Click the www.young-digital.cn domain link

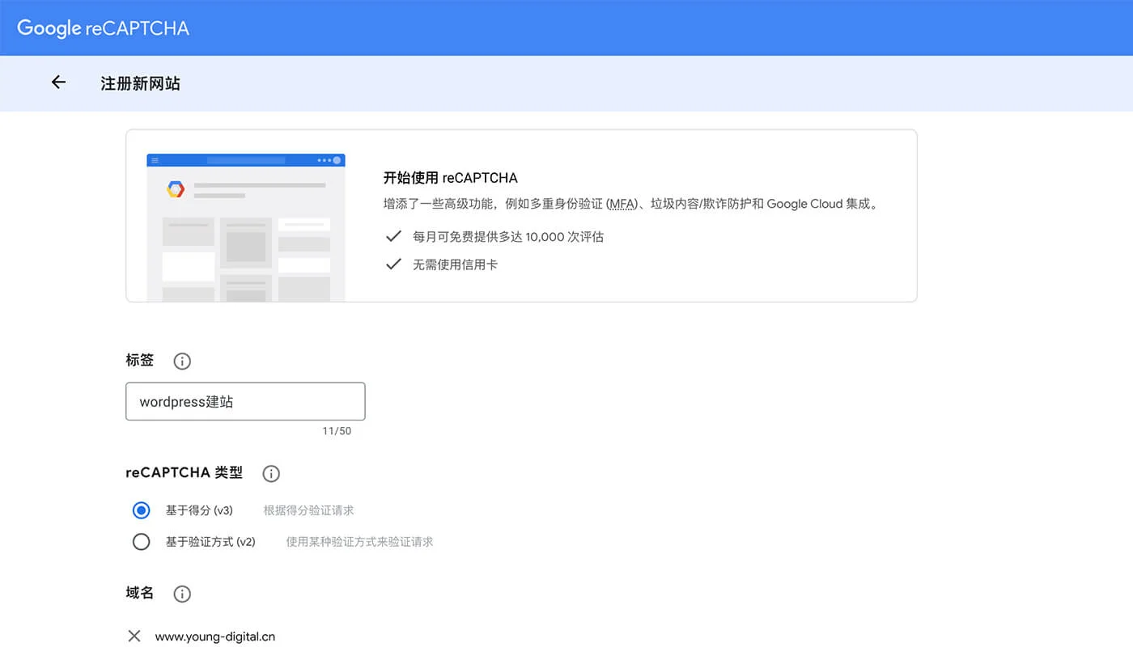[x=214, y=636]
